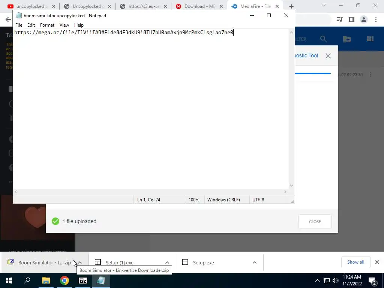Click 'Ln 1, Col 74' status entry
Screen dimensions: 384x288
[x=148, y=200]
